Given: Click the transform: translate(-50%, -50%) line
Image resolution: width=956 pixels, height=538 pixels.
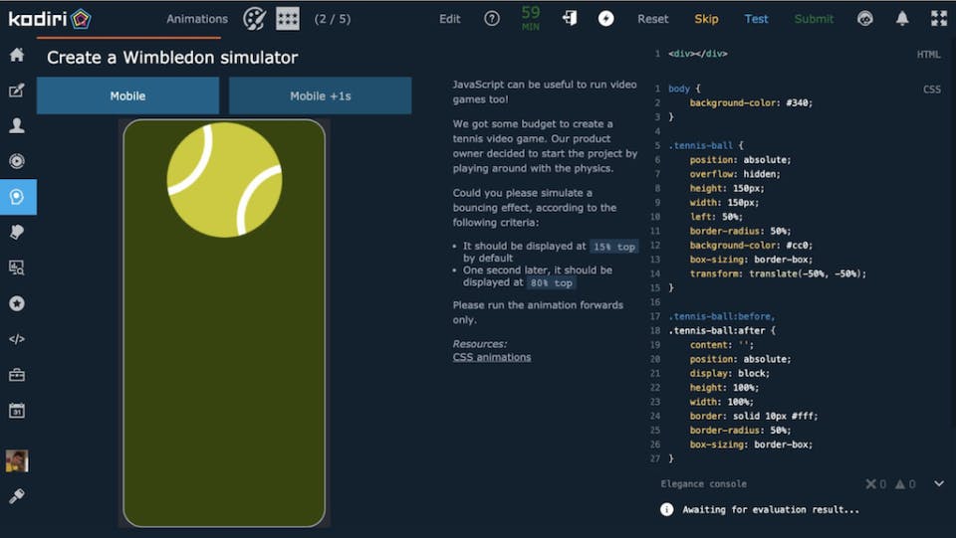Looking at the screenshot, I should [x=778, y=273].
